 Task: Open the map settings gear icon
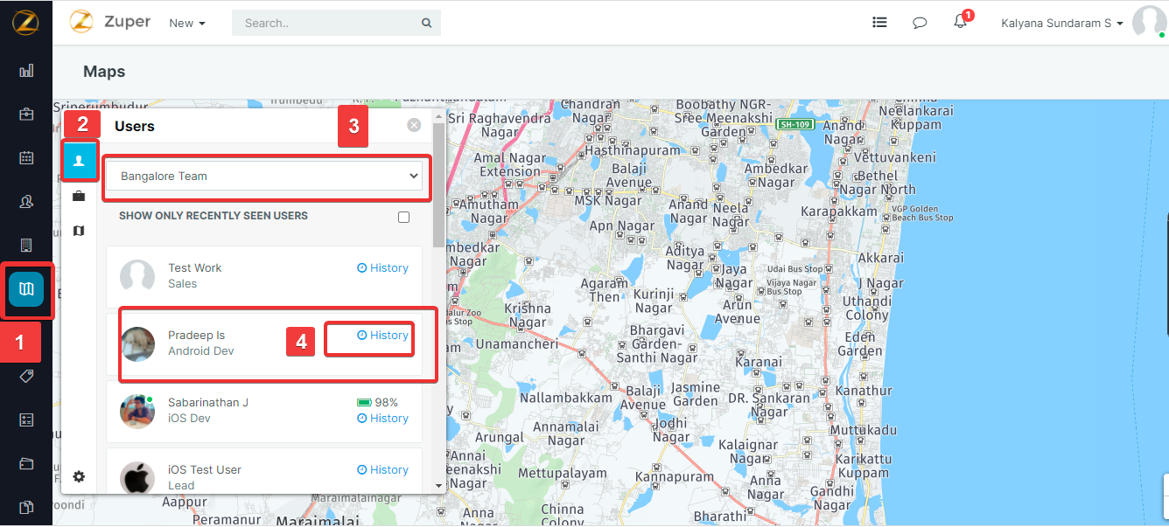(79, 476)
